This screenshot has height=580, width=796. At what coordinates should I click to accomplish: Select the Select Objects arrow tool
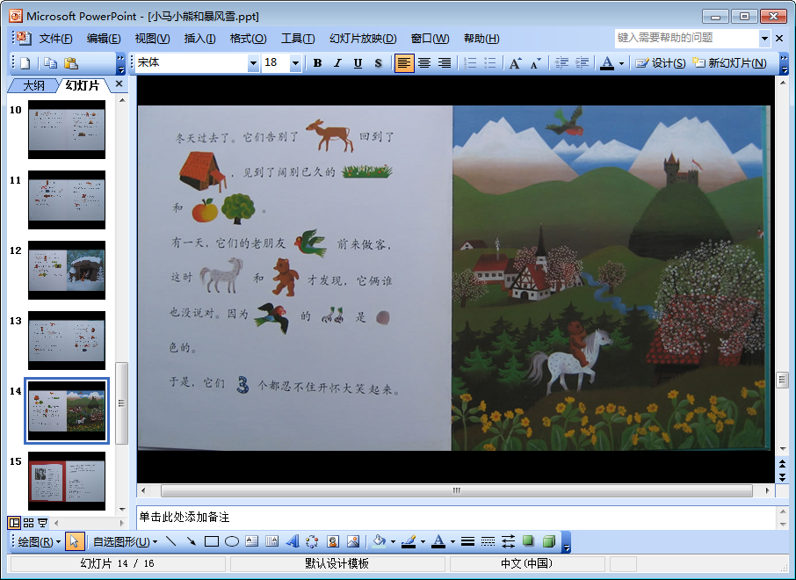(74, 542)
